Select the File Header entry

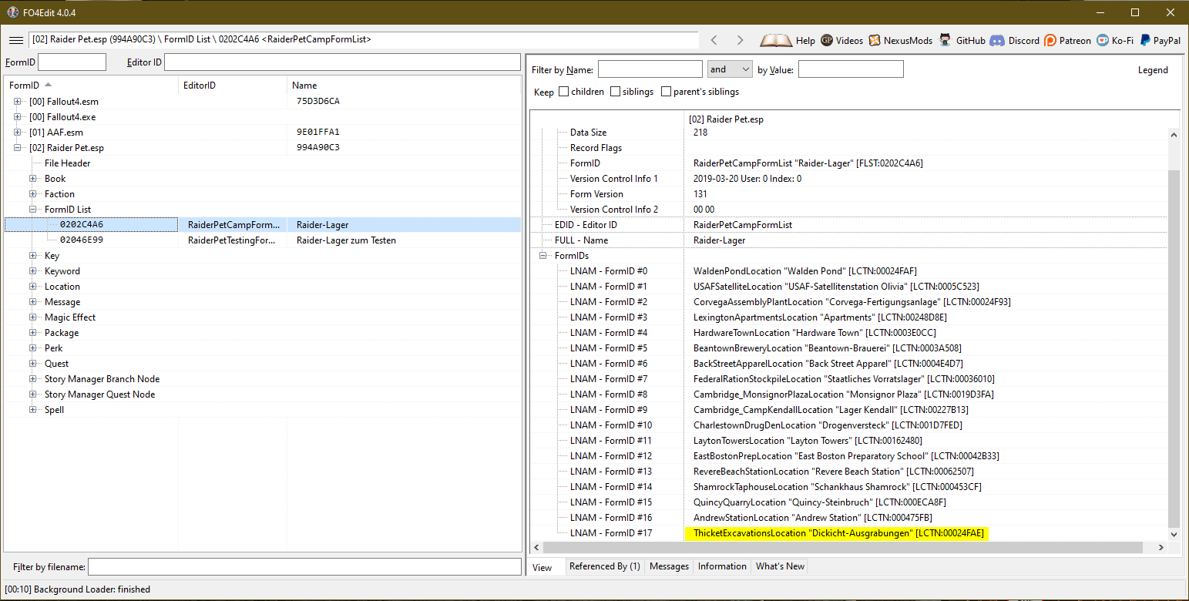[67, 163]
